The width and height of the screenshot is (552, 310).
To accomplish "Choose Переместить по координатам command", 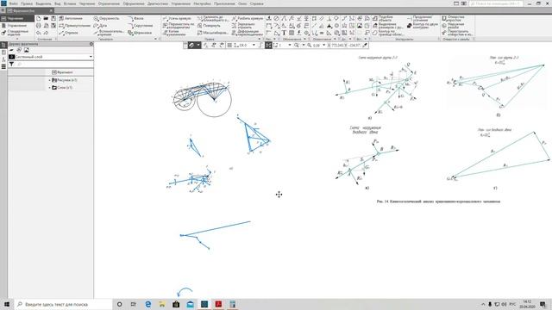I will click(179, 25).
